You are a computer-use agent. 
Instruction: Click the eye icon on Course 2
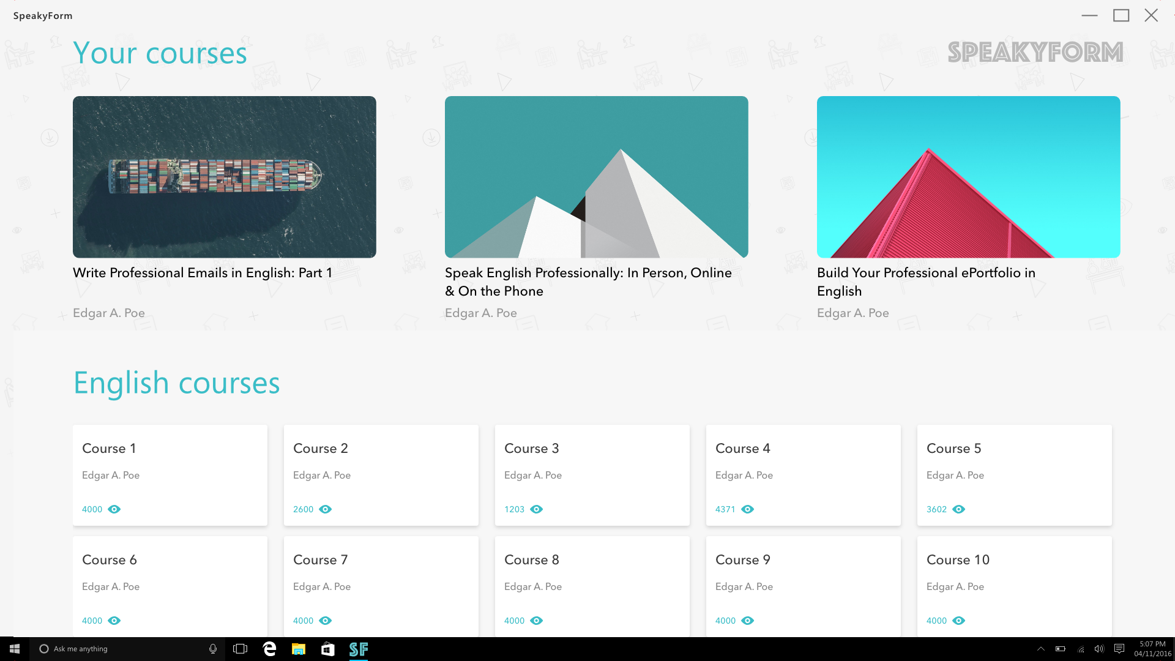[x=326, y=509]
